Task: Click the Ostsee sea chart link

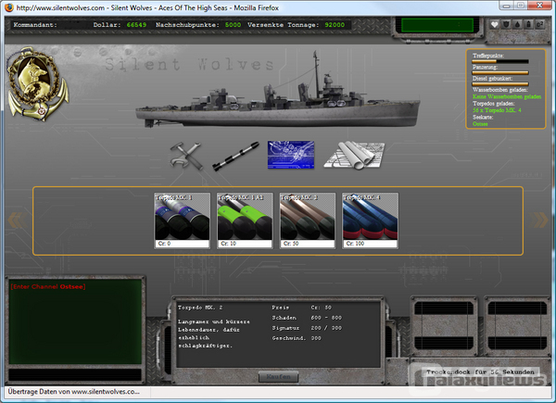Action: (x=480, y=123)
